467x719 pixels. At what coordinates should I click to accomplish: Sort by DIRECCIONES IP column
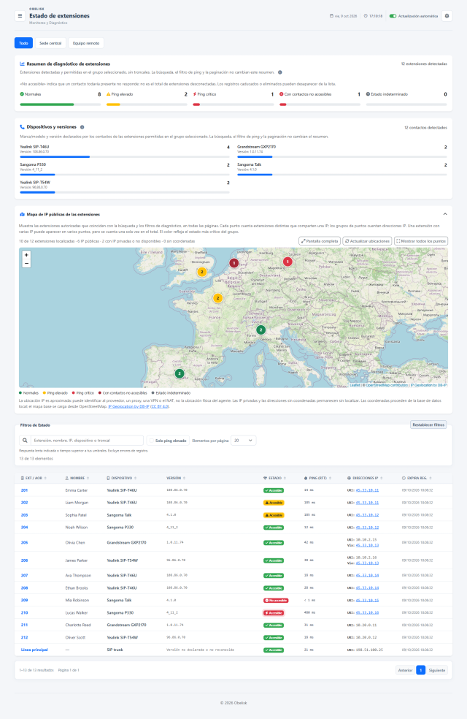pyautogui.click(x=365, y=479)
